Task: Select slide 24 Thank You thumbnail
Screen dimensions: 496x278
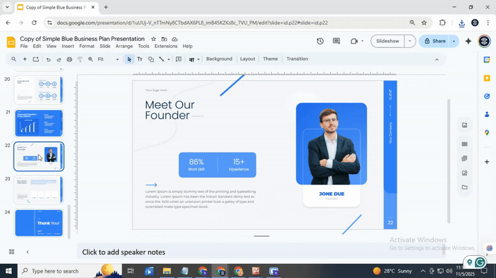Action: coord(38,223)
